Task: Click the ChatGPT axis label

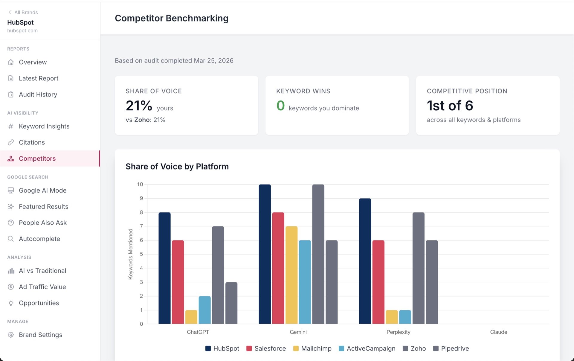Action: (x=198, y=332)
